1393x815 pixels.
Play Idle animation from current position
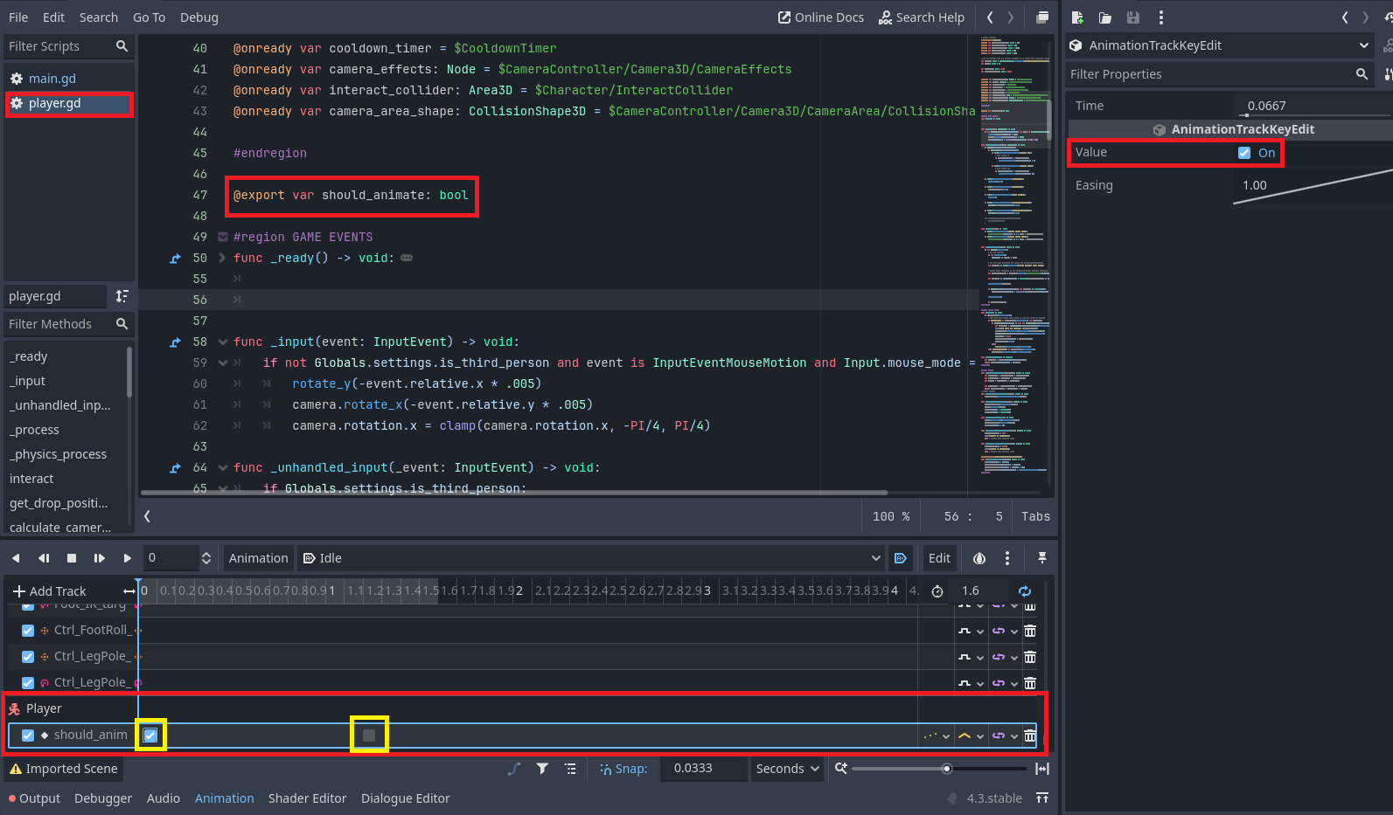click(128, 558)
